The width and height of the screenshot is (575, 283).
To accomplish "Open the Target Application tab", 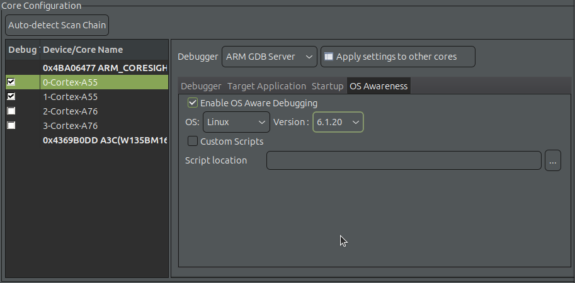I will click(x=266, y=86).
